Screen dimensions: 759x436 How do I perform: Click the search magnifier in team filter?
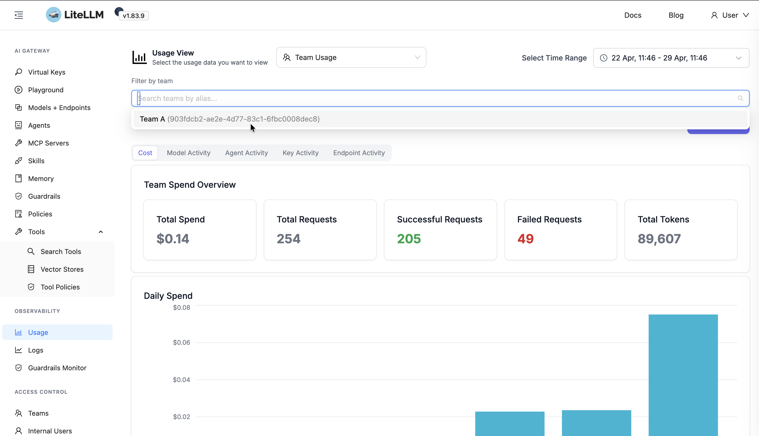click(x=740, y=98)
